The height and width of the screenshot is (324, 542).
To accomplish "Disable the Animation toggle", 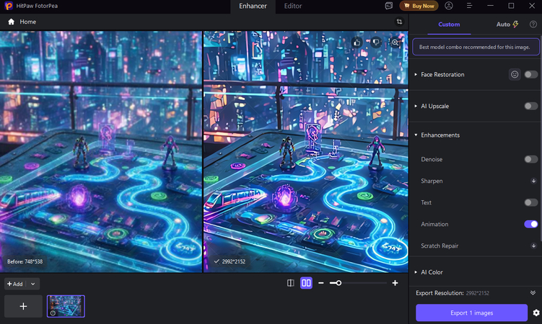I will click(x=531, y=224).
